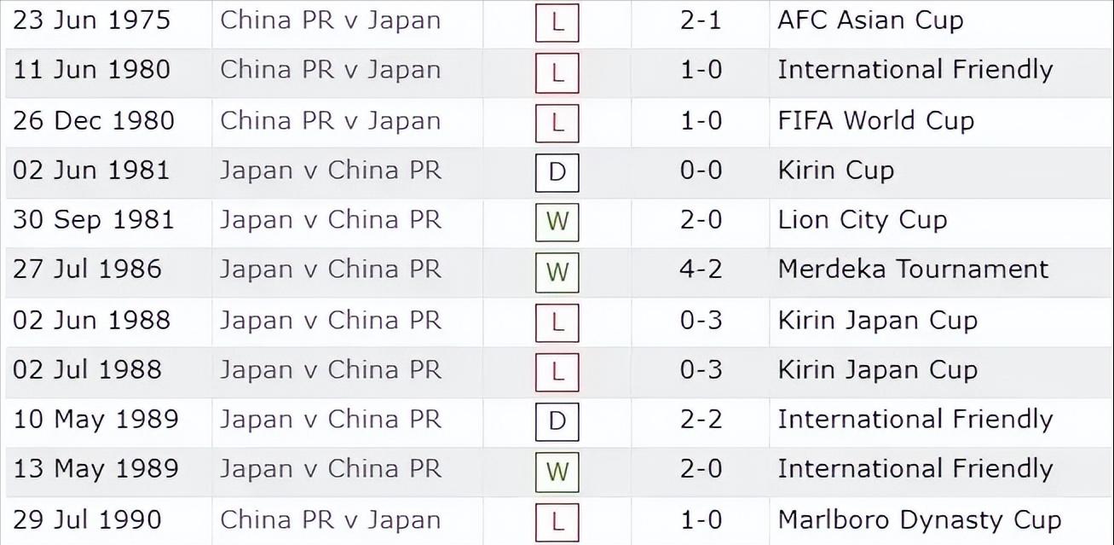This screenshot has width=1114, height=545.
Task: Open the FIFA World Cup competition link
Action: click(875, 120)
